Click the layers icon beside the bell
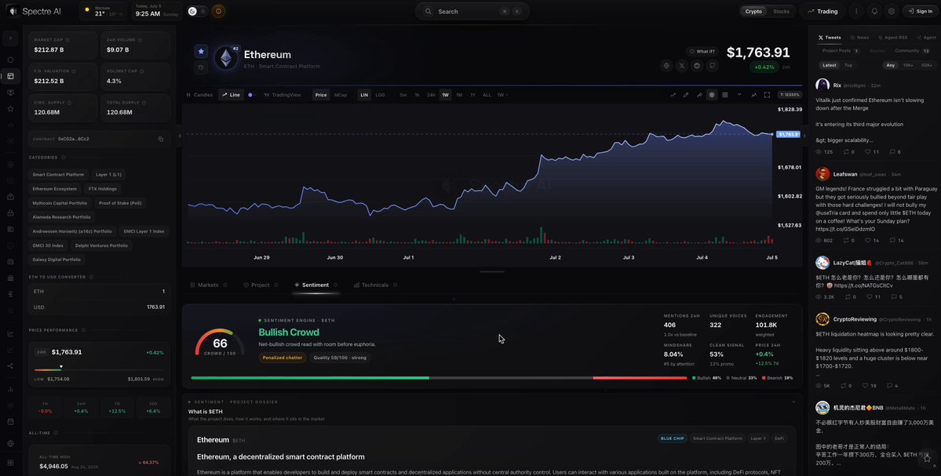 point(892,12)
